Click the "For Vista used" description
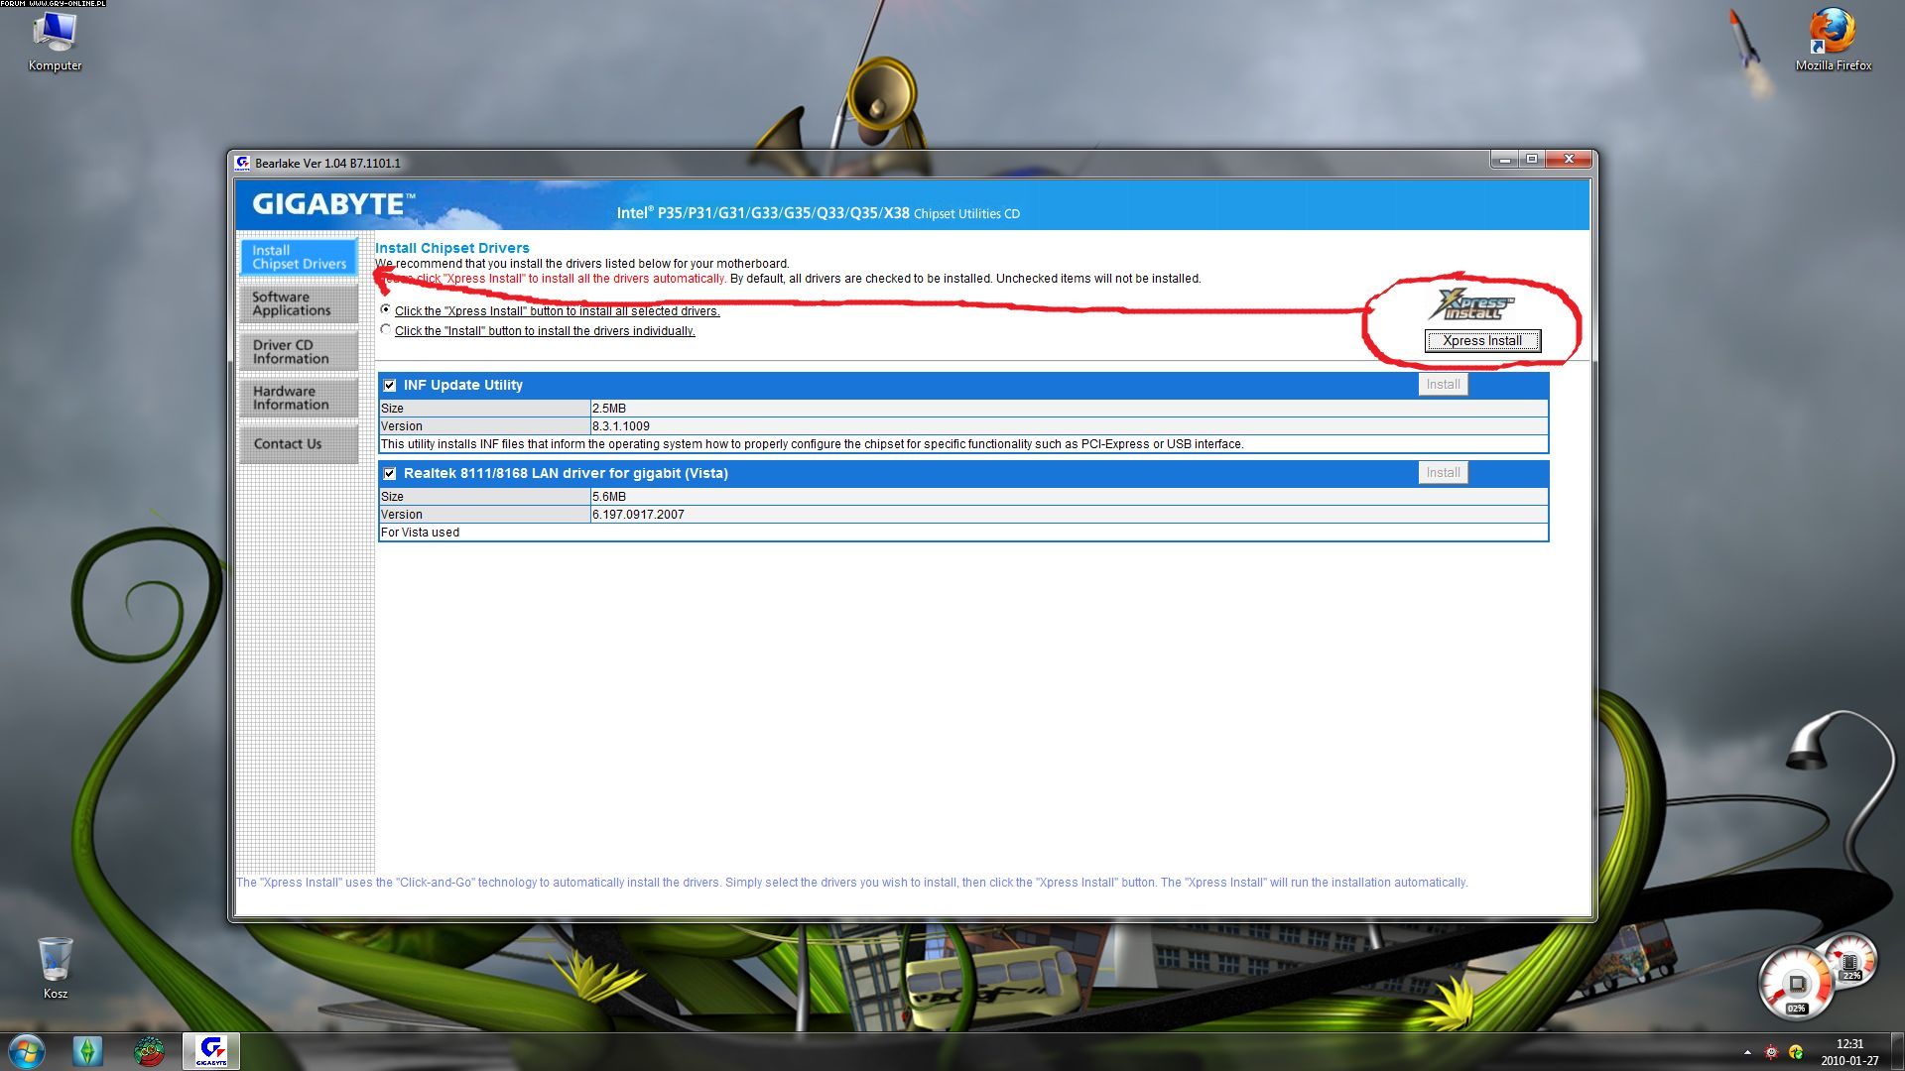 (420, 533)
